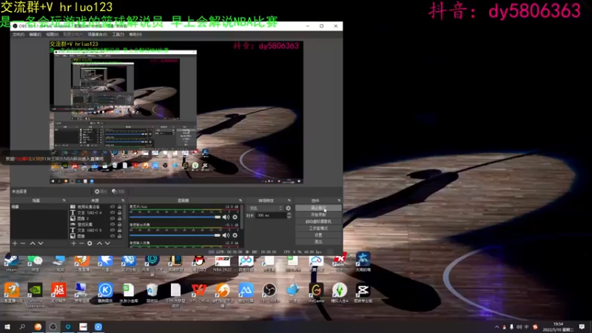Toggle lock on 图像 2 source
The height and width of the screenshot is (333, 592).
coord(120,218)
